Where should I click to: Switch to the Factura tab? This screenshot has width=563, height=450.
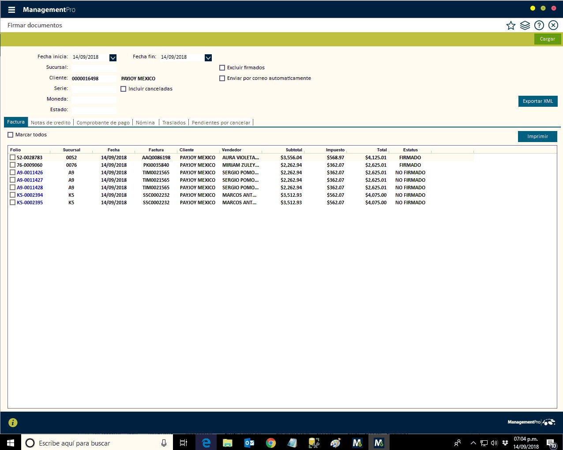(16, 122)
